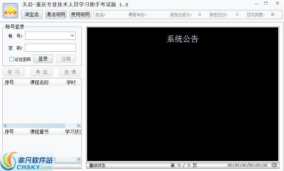Image resolution: width=284 pixels, height=171 pixels.
Task: Click the 登录 login button
Action: click(43, 59)
